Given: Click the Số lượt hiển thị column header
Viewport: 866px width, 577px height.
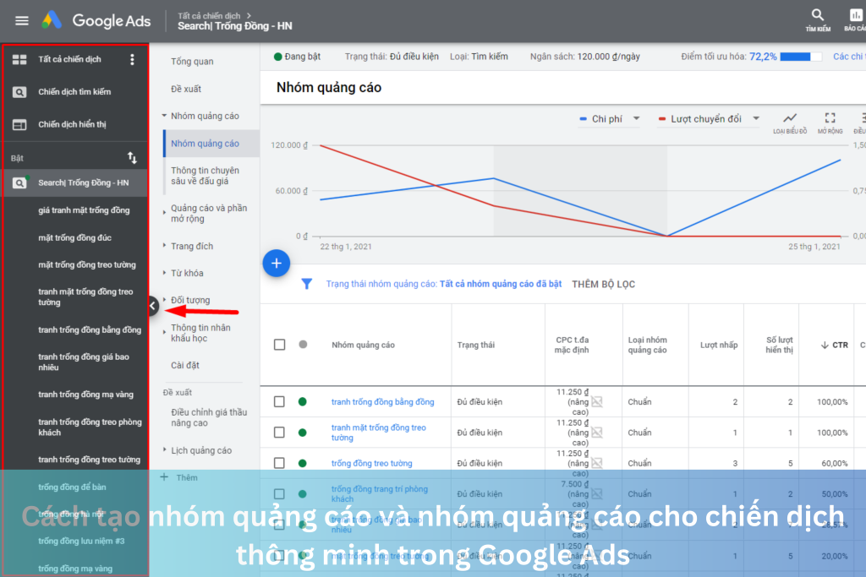Looking at the screenshot, I should [x=779, y=345].
